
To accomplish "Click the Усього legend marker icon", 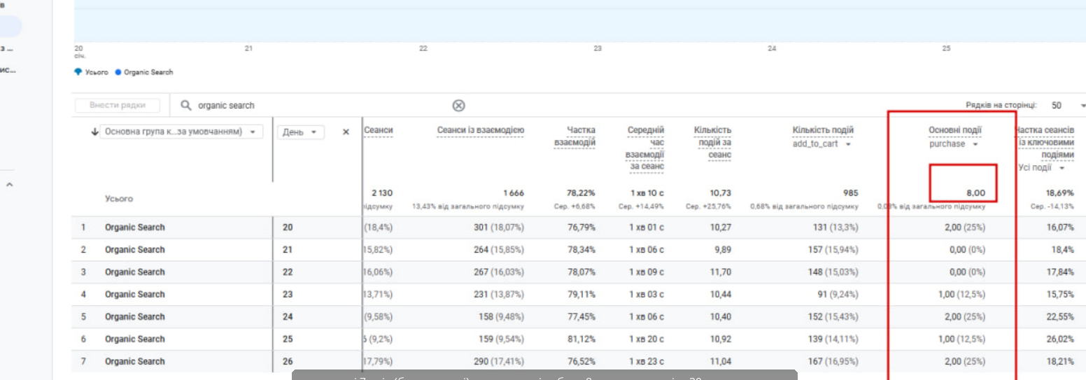I will (78, 72).
